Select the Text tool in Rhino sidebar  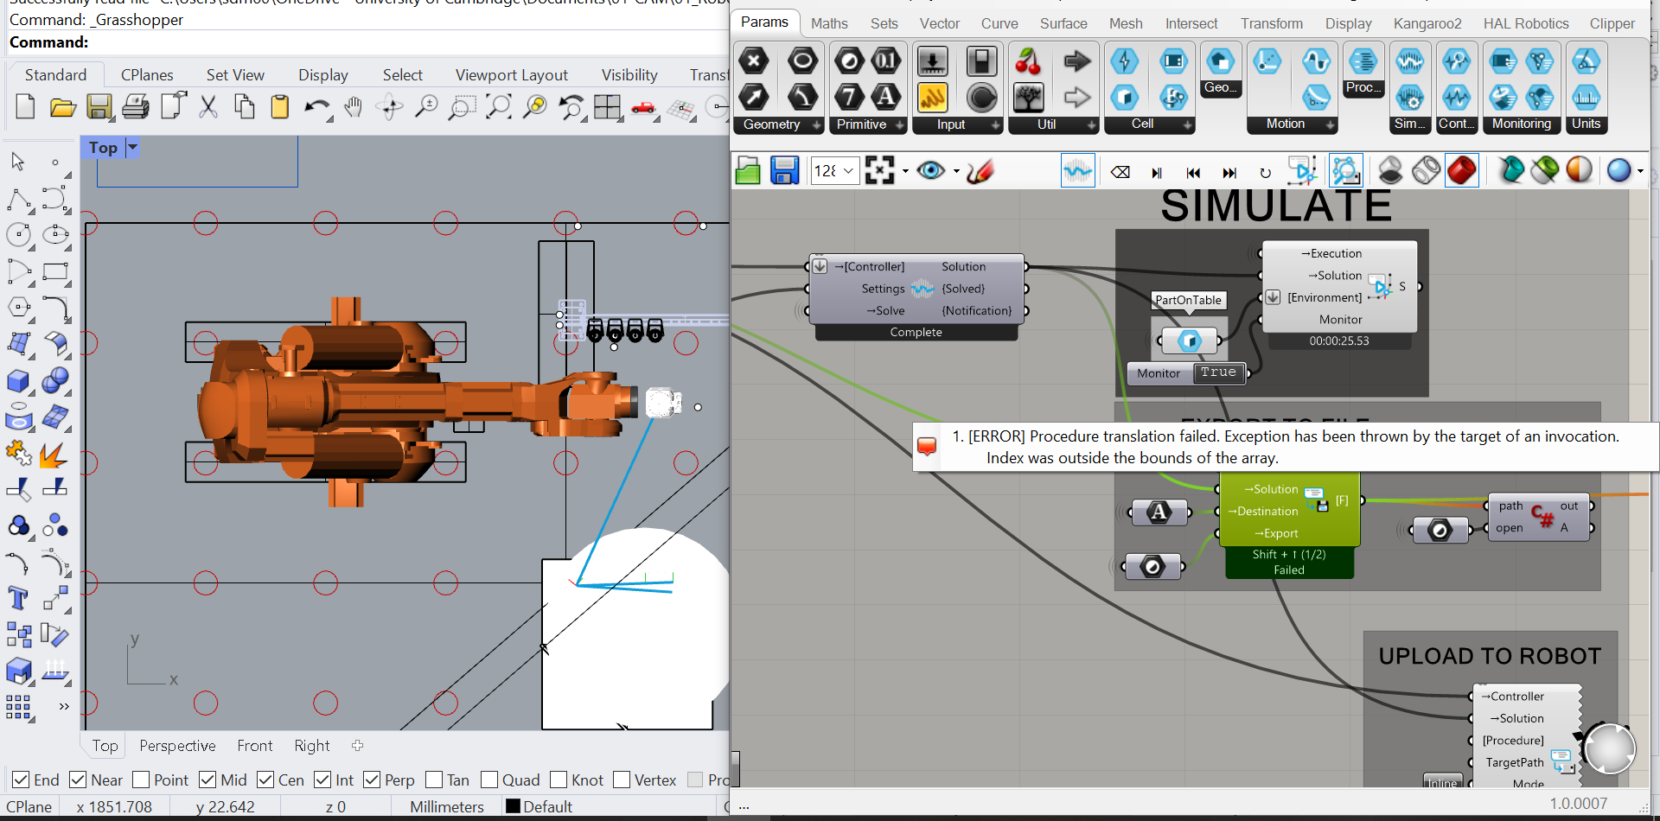point(17,598)
